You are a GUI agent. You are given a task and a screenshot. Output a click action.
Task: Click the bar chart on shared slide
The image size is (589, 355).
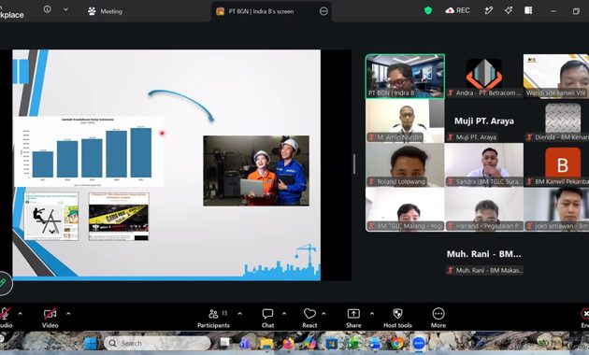point(89,151)
